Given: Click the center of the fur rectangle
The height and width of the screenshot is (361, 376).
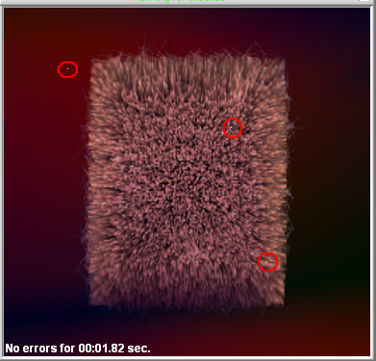Looking at the screenshot, I should point(188,181).
